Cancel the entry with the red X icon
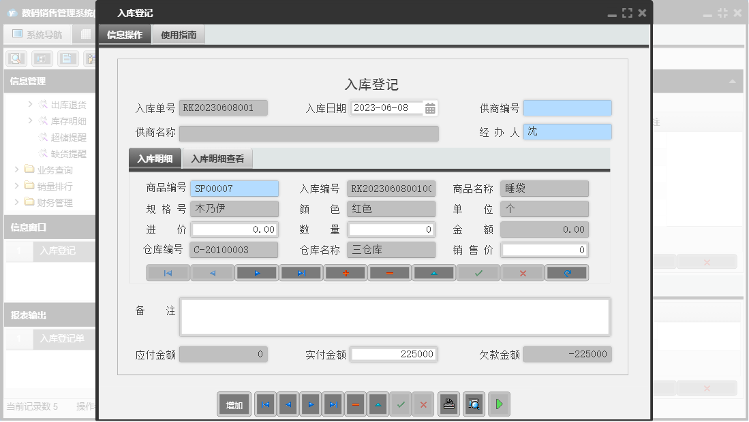 click(x=522, y=272)
